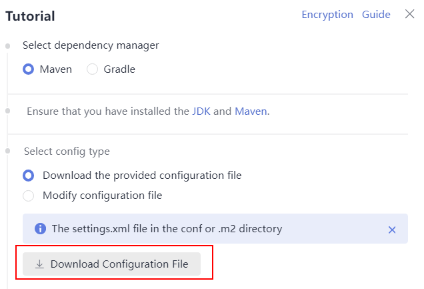The height and width of the screenshot is (289, 424).
Task: Click the settings.xml directory hint text
Action: (x=167, y=229)
